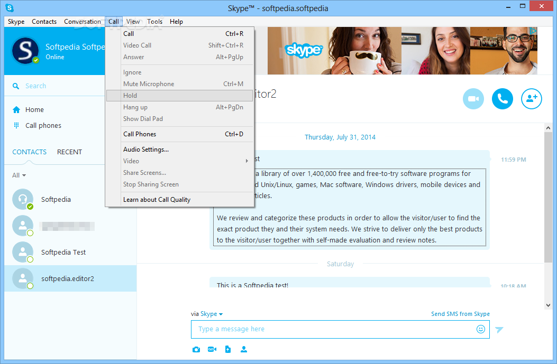Open Audio Settings from menu
The width and height of the screenshot is (557, 364).
(180, 150)
